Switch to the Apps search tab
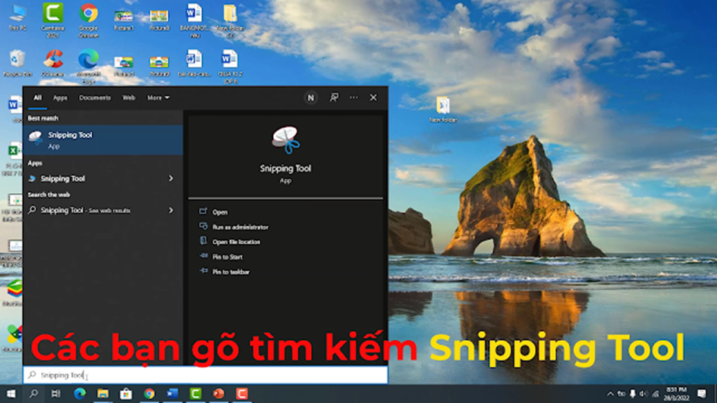The image size is (717, 403). coord(60,98)
